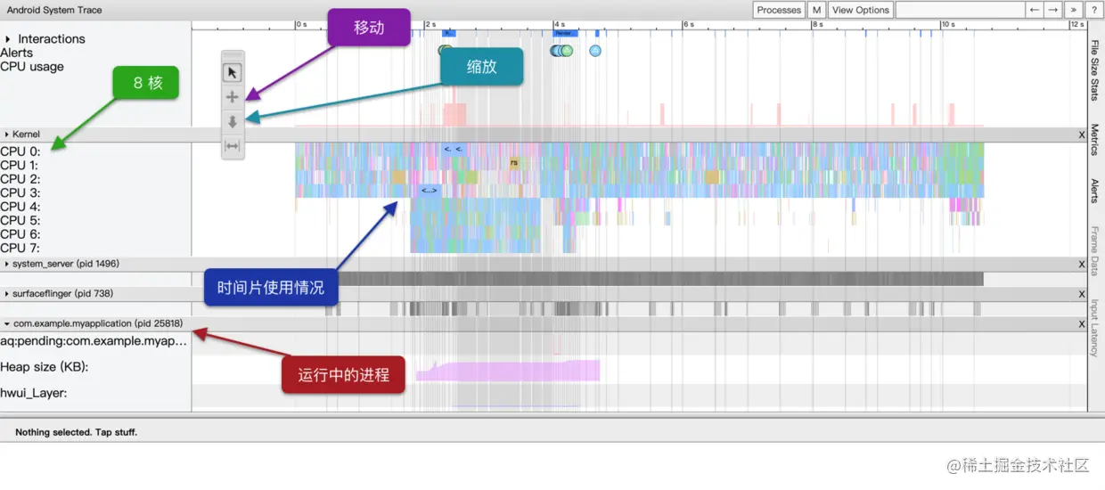The width and height of the screenshot is (1105, 490).
Task: Click the 2 s mark on time ruler
Action: [430, 25]
